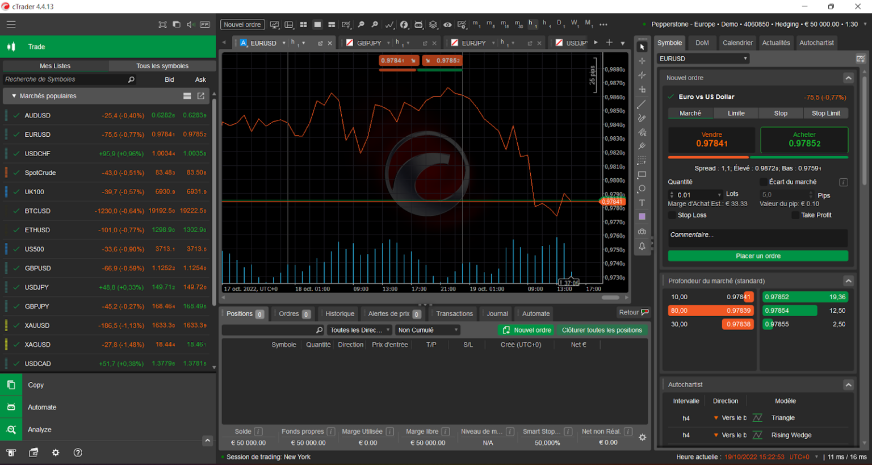Open the Toutes les Directions filter dropdown
This screenshot has width=872, height=465.
[x=359, y=330]
